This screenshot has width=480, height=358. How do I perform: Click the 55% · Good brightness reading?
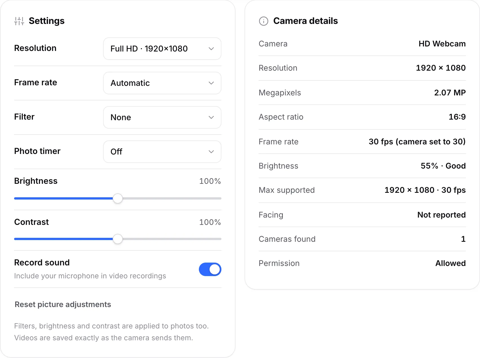coord(443,166)
